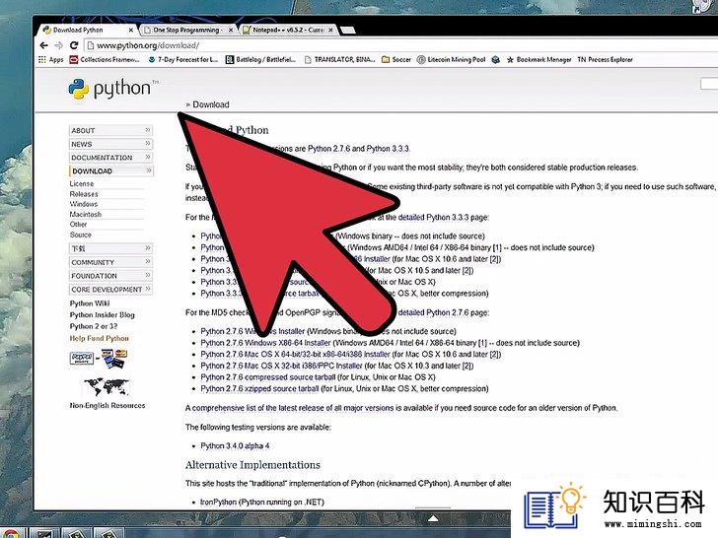The image size is (718, 538).
Task: Expand the COMMUNITY sidebar menu
Action: [x=110, y=262]
